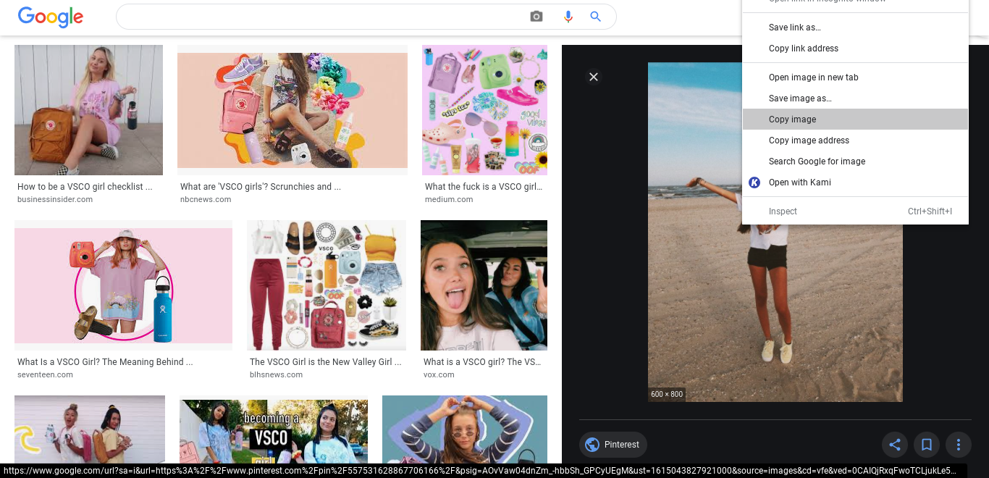989x478 pixels.
Task: Click the nbcnews.com source text
Action: [x=206, y=200]
